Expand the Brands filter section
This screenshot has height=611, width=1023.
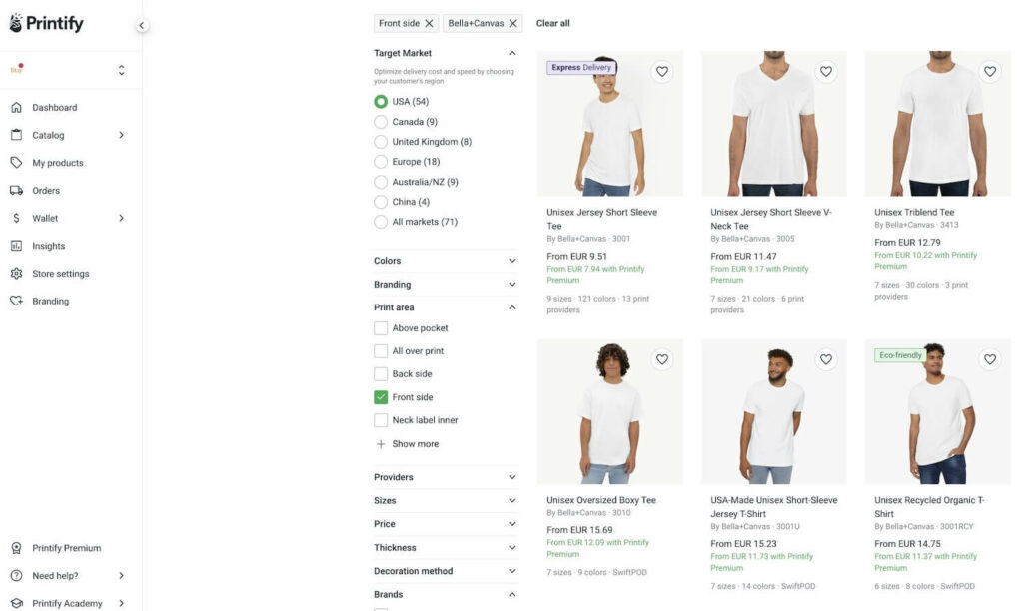[x=446, y=593]
